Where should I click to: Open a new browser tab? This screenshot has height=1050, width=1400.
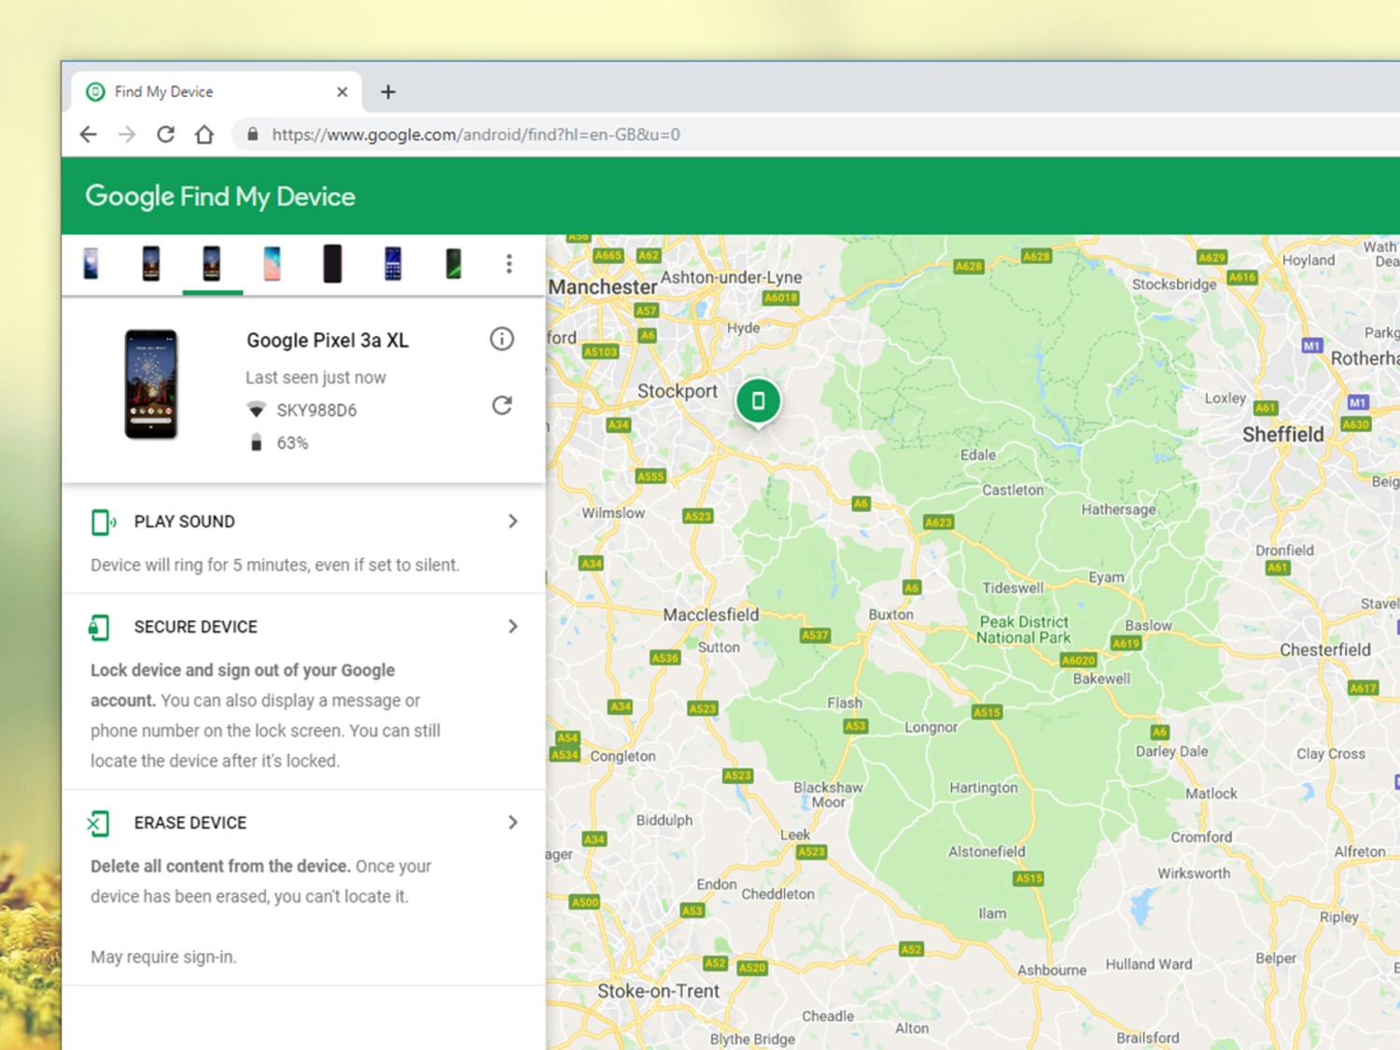coord(388,91)
